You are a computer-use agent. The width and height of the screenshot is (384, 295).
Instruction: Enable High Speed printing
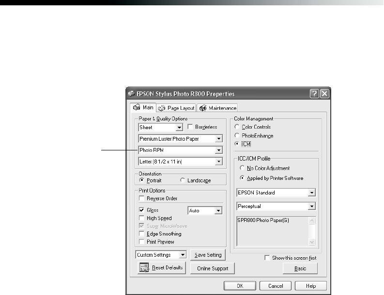pos(141,218)
